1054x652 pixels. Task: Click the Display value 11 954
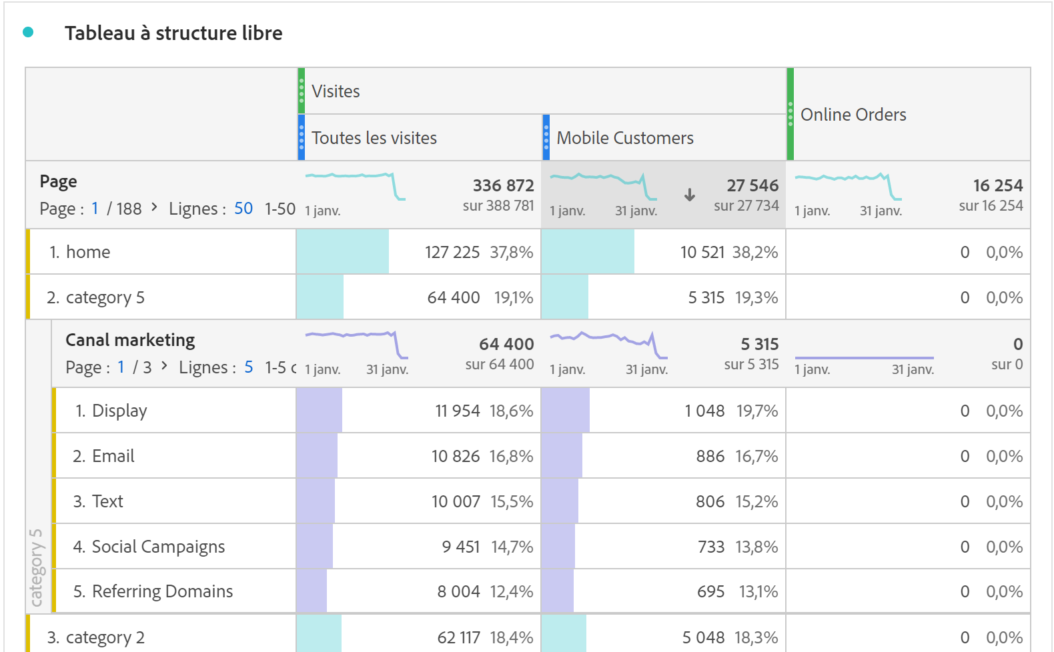[458, 411]
